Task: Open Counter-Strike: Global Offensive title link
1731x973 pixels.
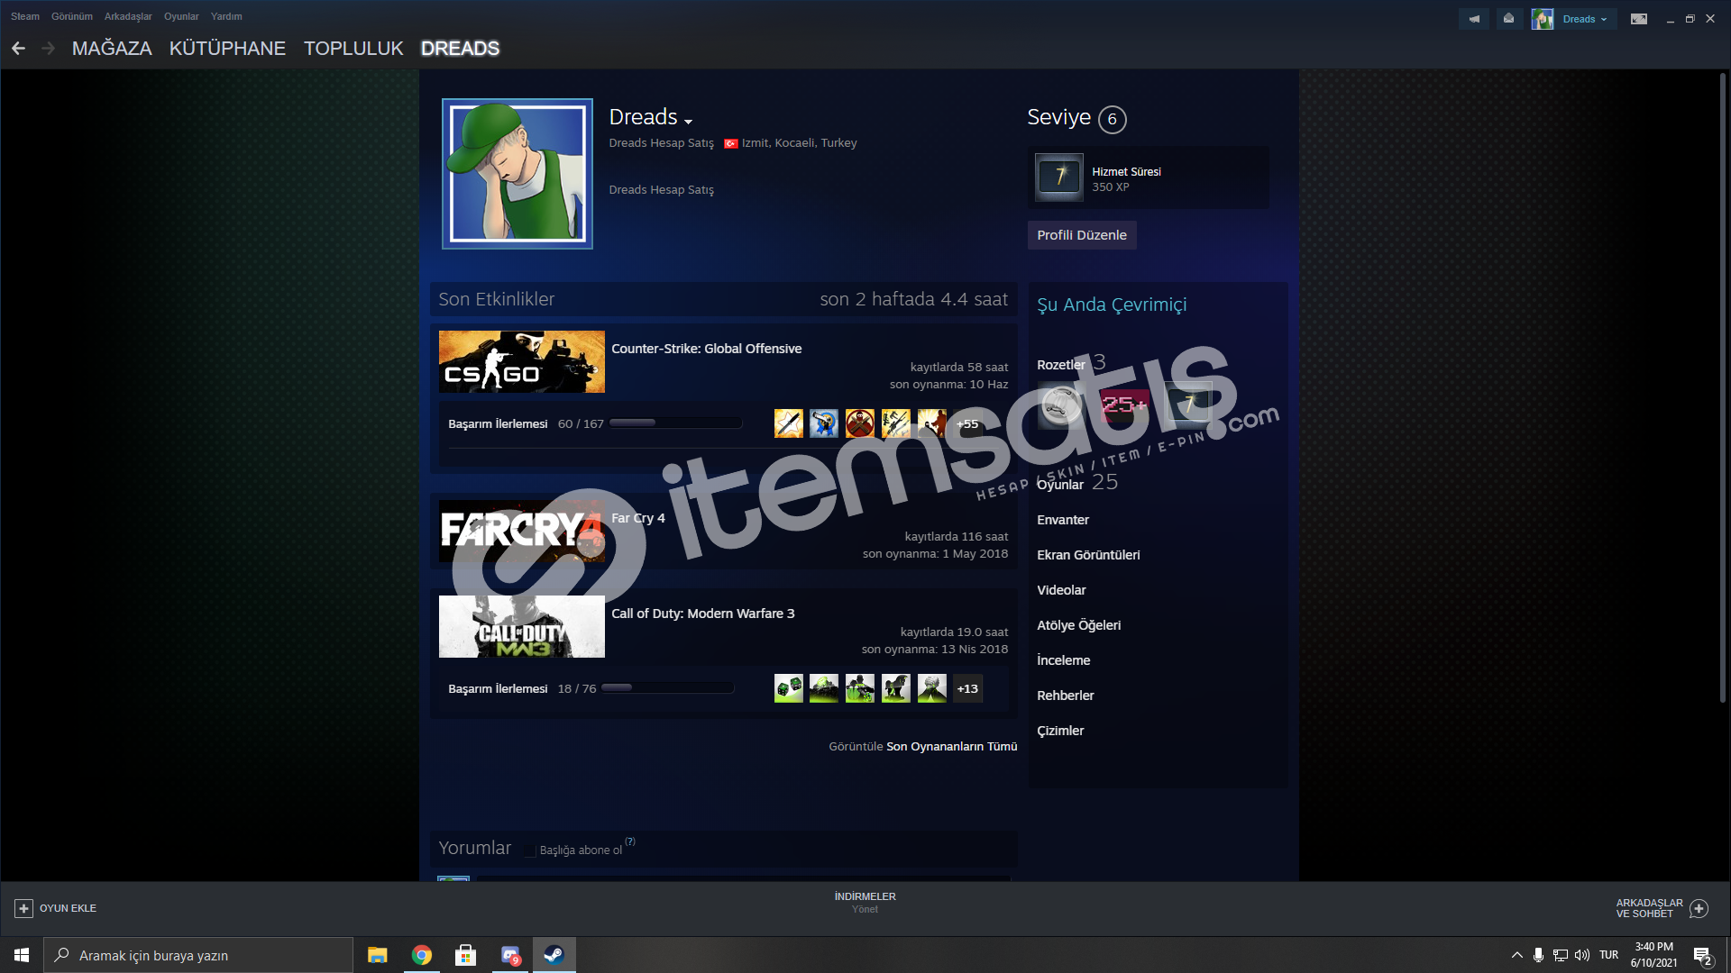Action: [x=706, y=349]
